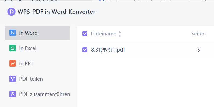Sort files with the Dateiname sort arrows
Screen dimensions: 214x107
pos(120,34)
